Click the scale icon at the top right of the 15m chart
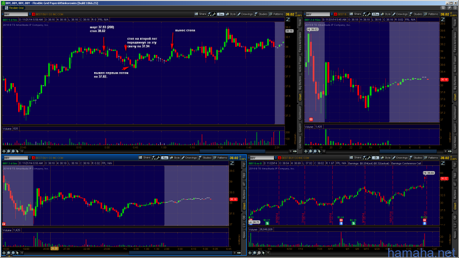Viewport: 459px width, 258px height. point(443,20)
